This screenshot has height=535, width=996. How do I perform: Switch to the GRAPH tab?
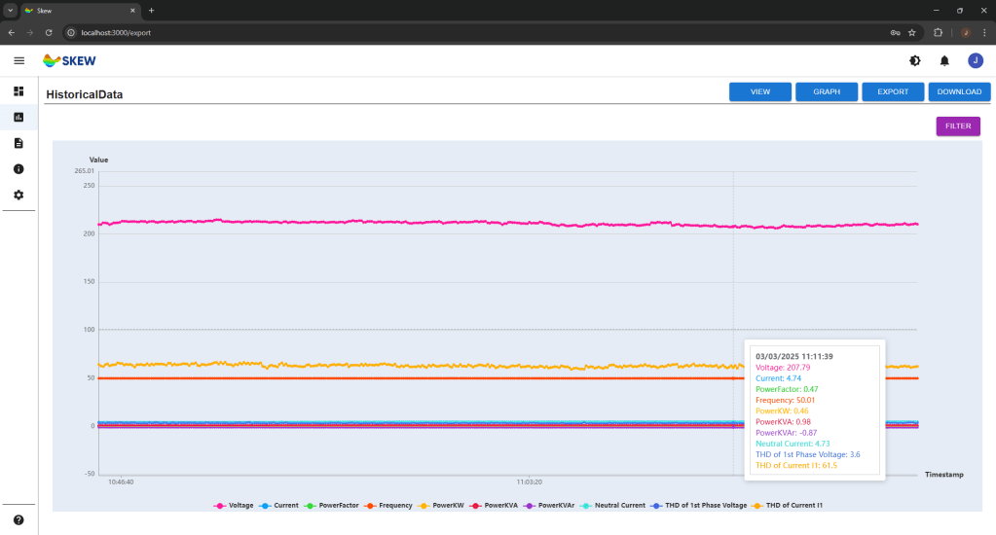tap(827, 91)
